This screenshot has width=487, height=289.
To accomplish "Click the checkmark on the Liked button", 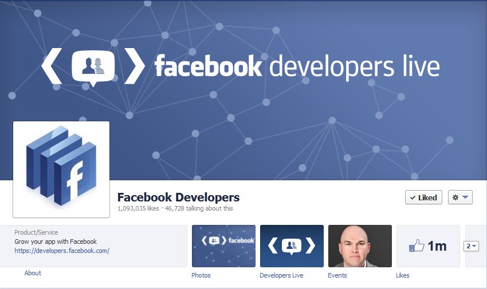I will click(x=413, y=198).
